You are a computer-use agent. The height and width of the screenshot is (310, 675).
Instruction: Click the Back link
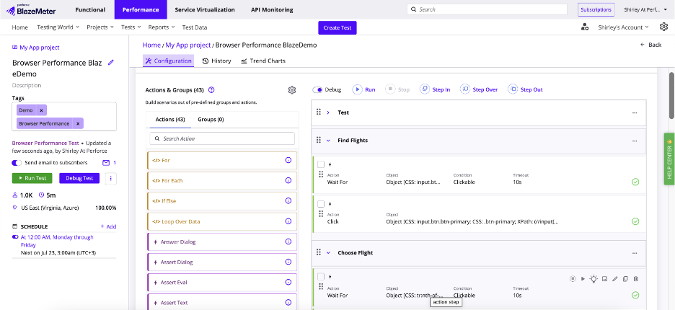click(x=650, y=45)
